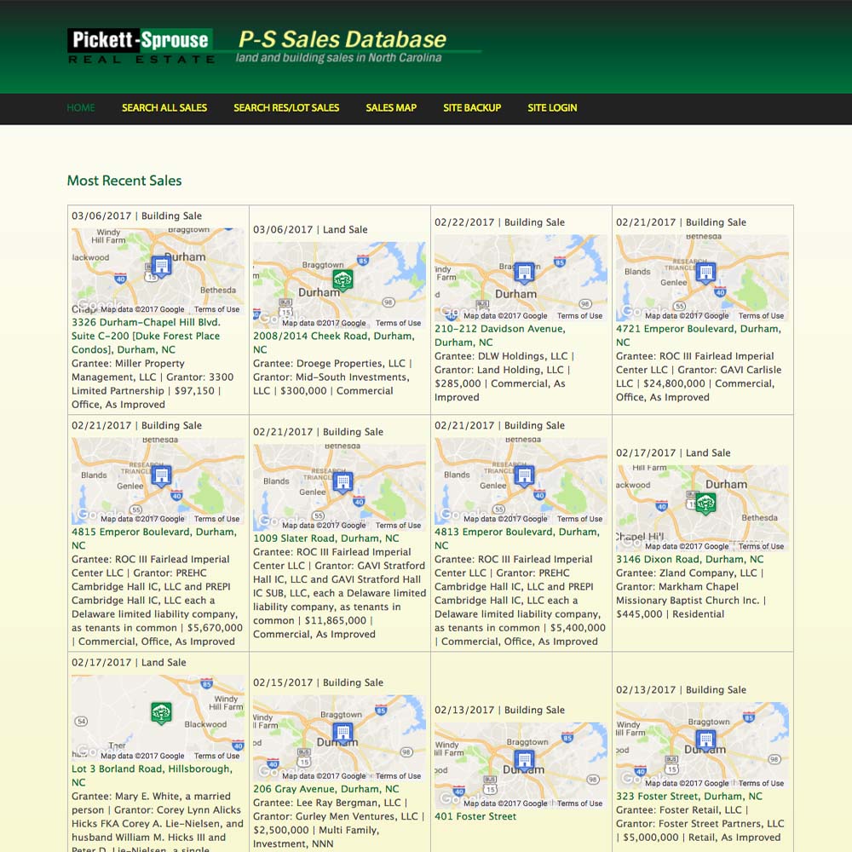The width and height of the screenshot is (852, 852).
Task: Click the map thumbnail for 4813 Emperor Boulevard
Action: 521,479
